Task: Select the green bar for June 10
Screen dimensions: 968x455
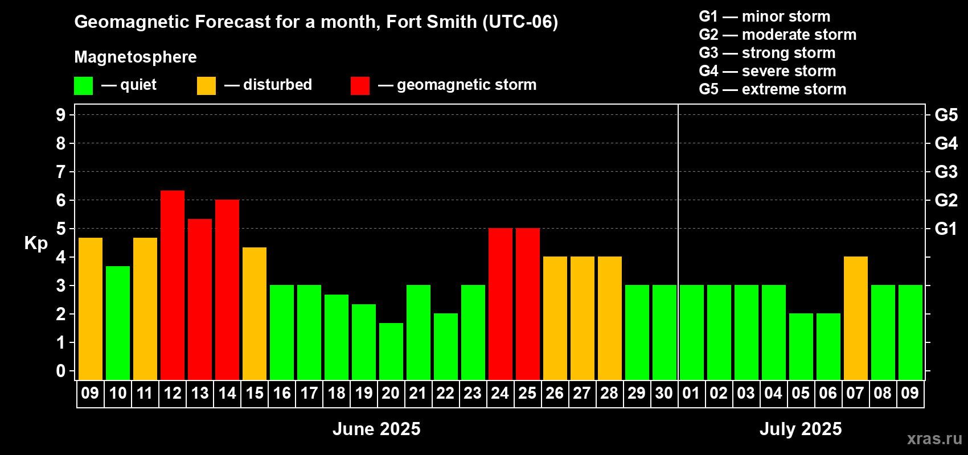Action: click(118, 323)
